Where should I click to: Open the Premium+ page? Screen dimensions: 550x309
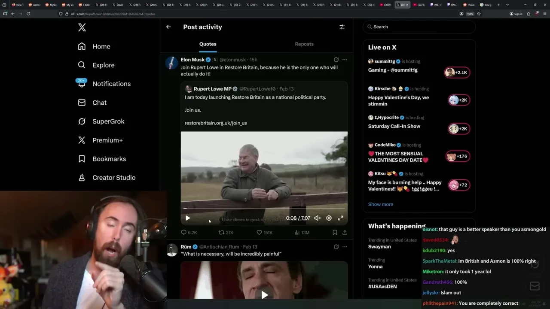(x=100, y=140)
